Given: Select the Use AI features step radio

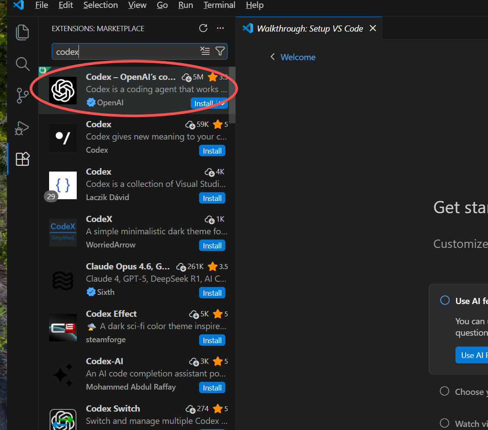Looking at the screenshot, I should [x=445, y=301].
